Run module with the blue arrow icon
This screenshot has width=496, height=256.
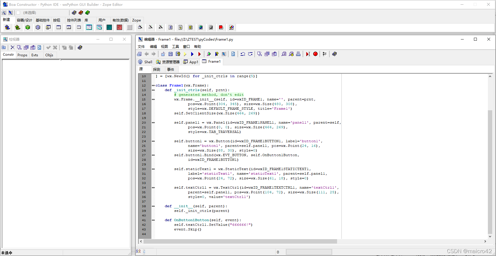coord(192,54)
